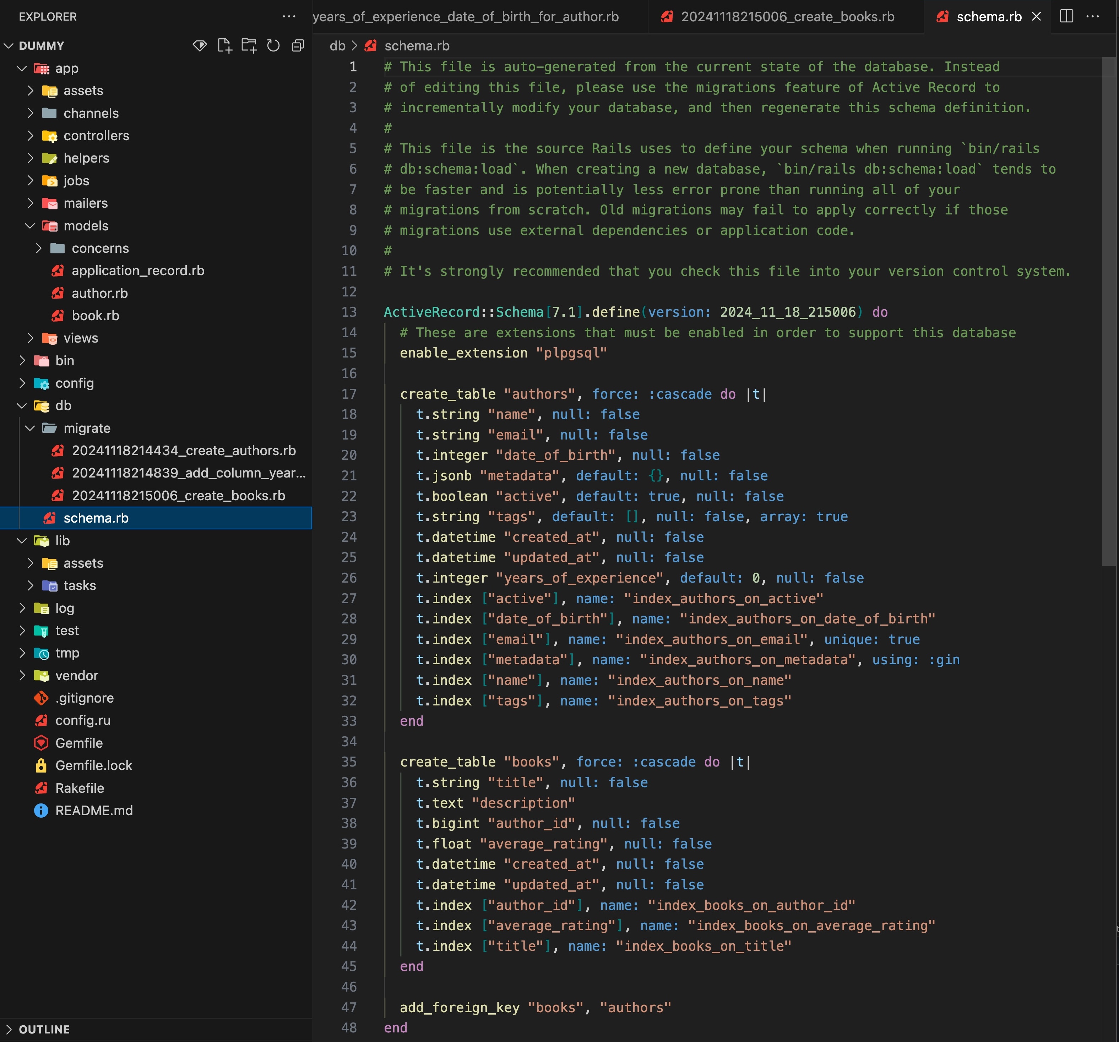This screenshot has width=1119, height=1042.
Task: Click the New Folder icon in Explorer
Action: (x=249, y=45)
